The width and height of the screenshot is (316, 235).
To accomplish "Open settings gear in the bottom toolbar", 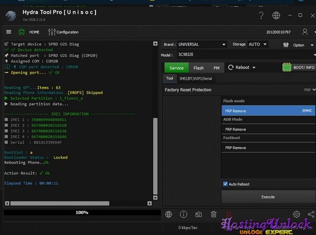I will pyautogui.click(x=297, y=214).
